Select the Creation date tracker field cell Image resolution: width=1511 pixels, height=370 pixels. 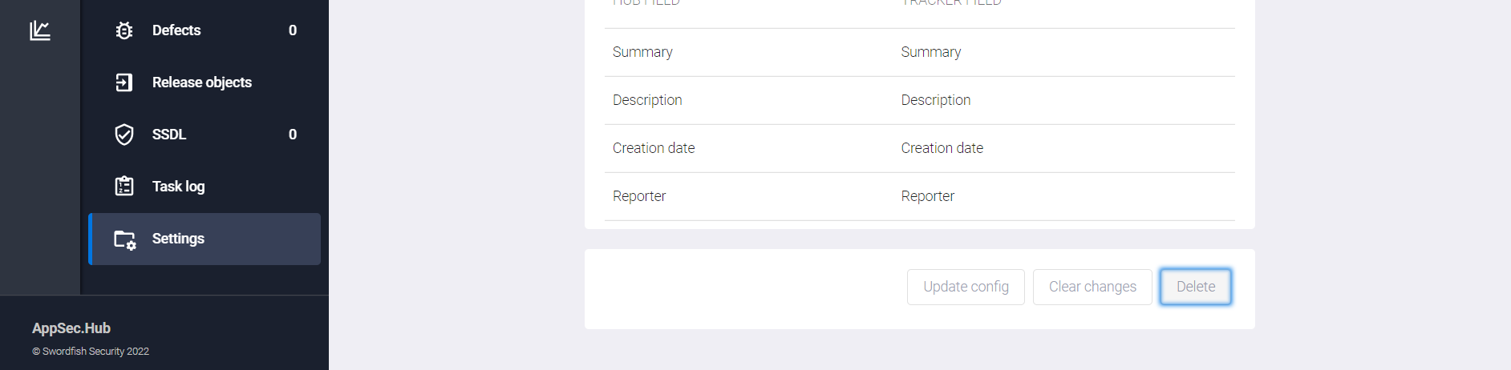pos(942,148)
